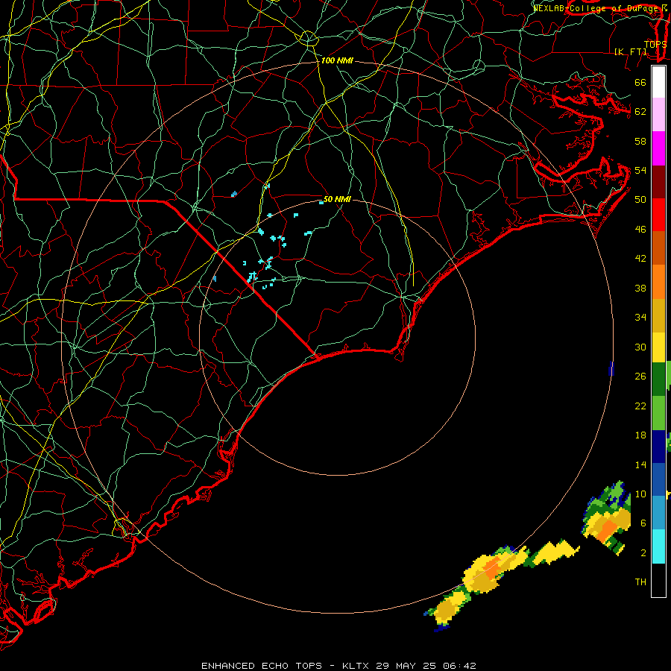Click the dark maroon legend swatch
The width and height of the screenshot is (671, 671).
[658, 181]
